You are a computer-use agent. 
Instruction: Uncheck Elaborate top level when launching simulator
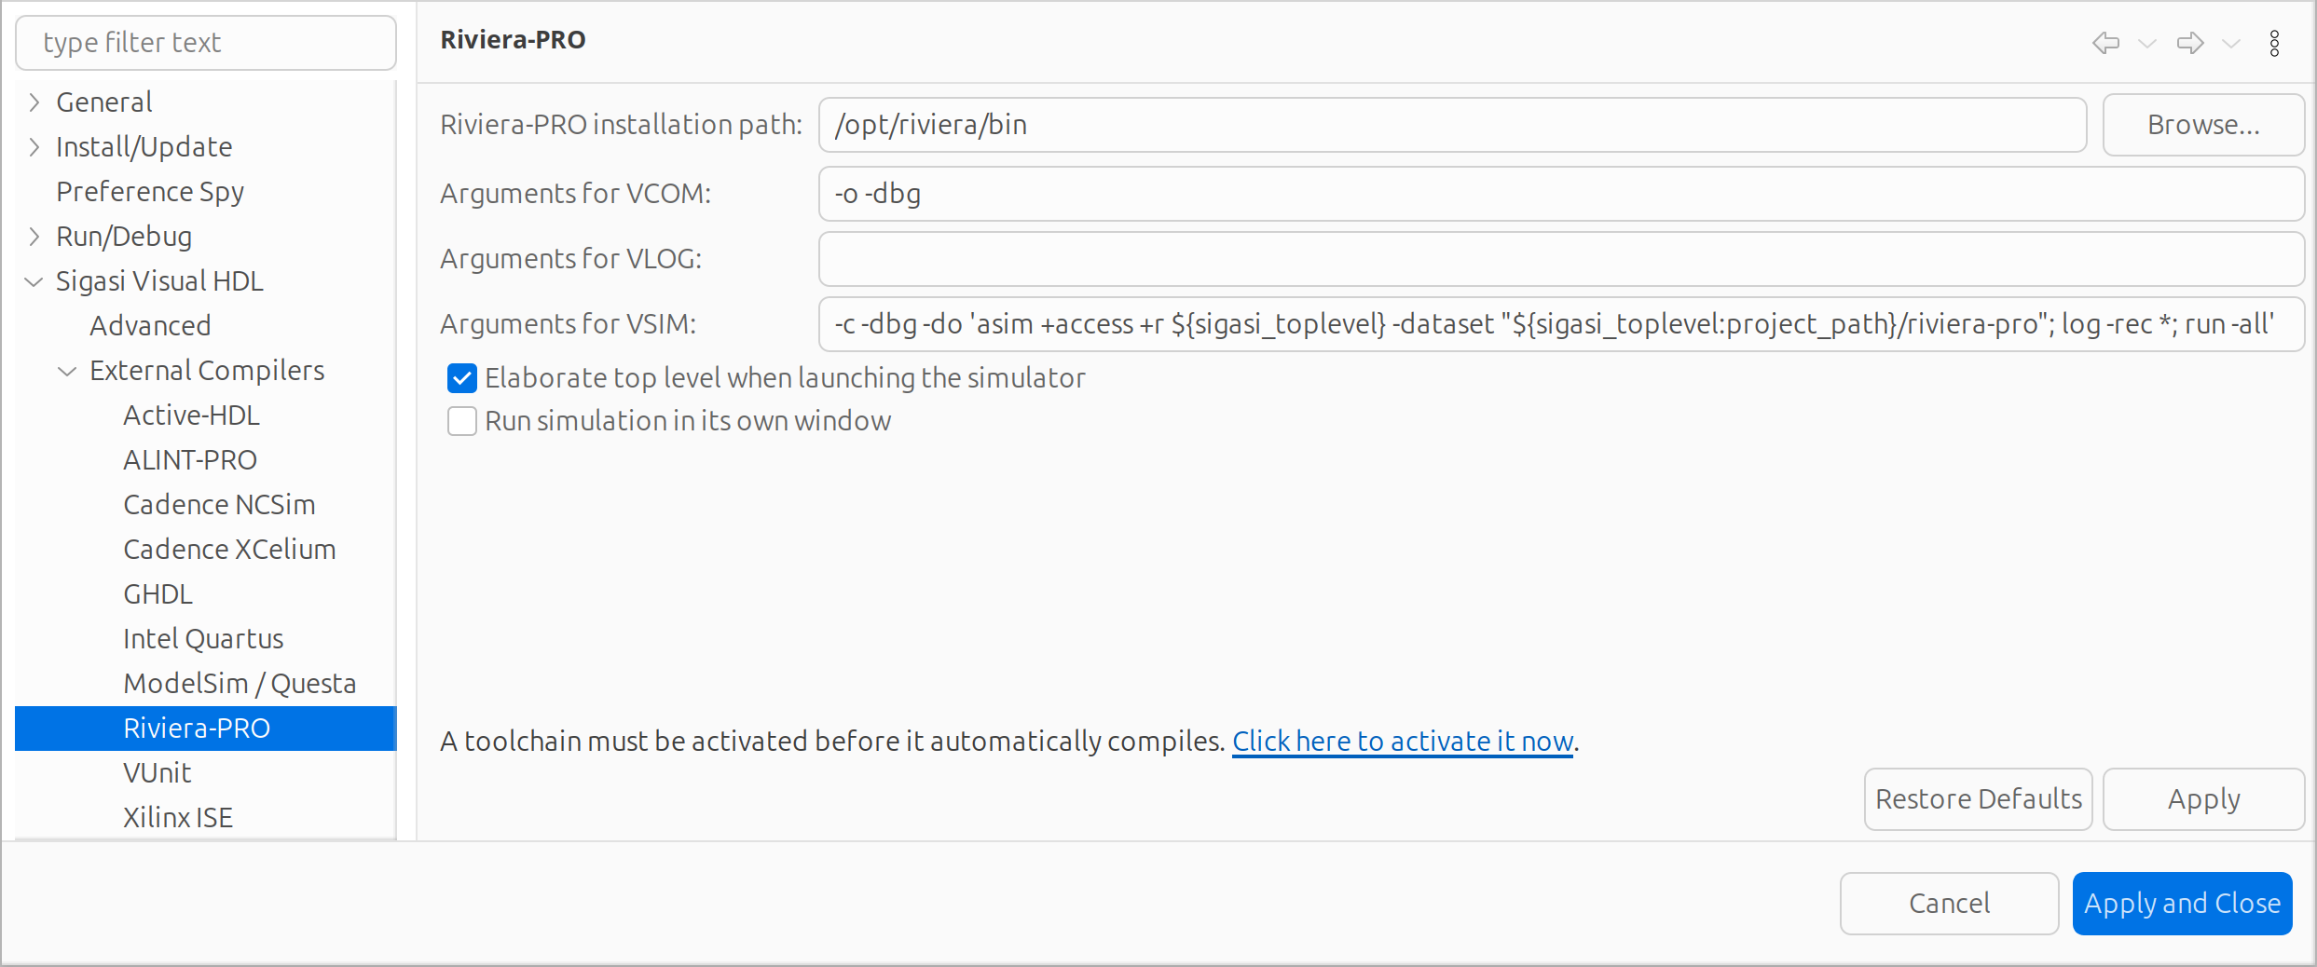(x=462, y=378)
